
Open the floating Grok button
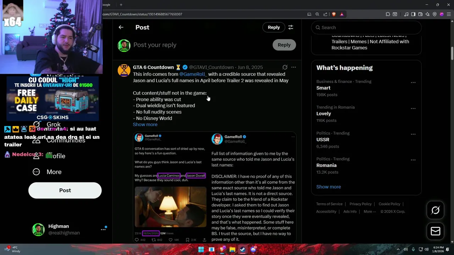click(435, 210)
